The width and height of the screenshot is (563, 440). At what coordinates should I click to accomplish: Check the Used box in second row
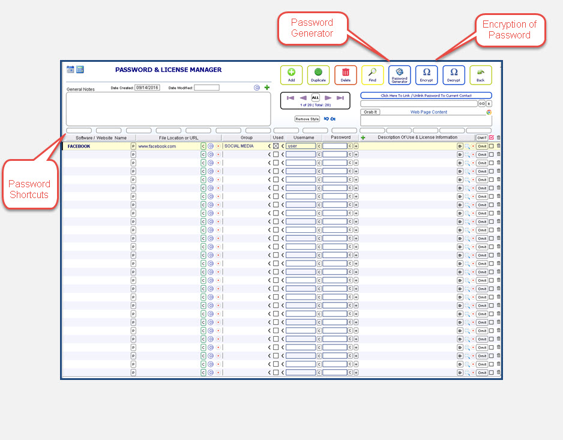[276, 154]
